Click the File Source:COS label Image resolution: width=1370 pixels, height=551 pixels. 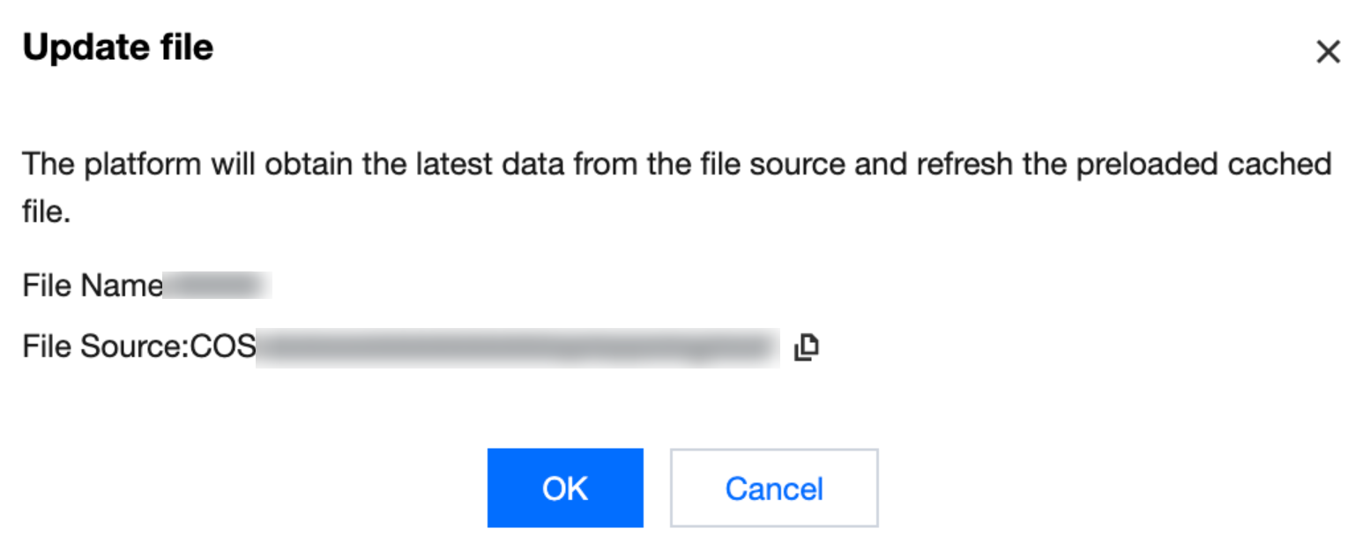click(x=138, y=347)
